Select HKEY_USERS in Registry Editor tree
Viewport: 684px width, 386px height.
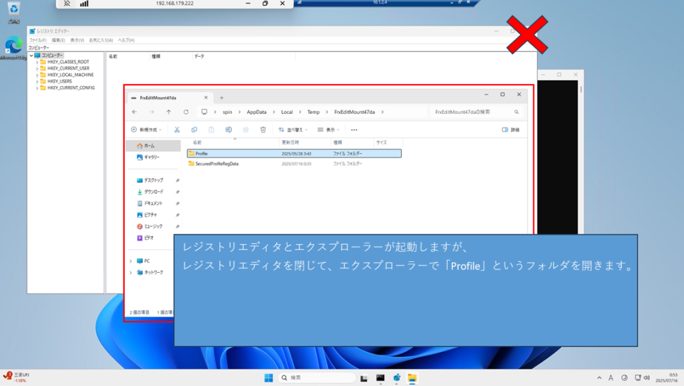(x=59, y=81)
